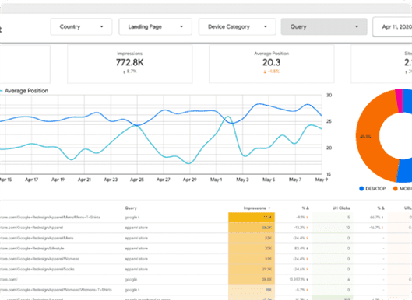Click the pink segment of the donut chart
Screen dimensions: 412x300
399,101
